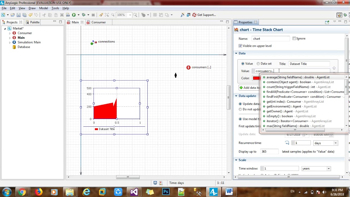Open the File menu
This screenshot has height=197, width=350.
[x=4, y=8]
